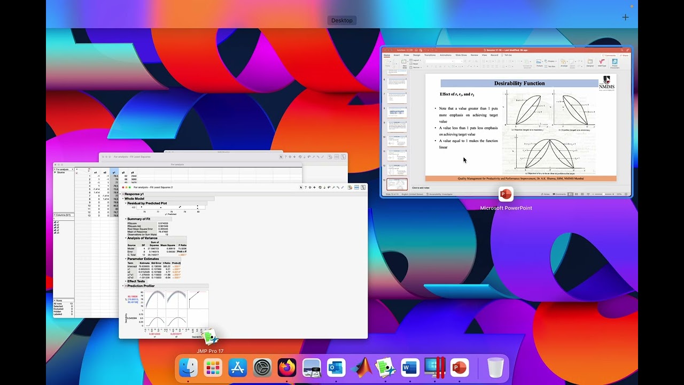Click Designer button in PowerPoint ribbon
Image resolution: width=684 pixels, height=385 pixels.
point(590,63)
